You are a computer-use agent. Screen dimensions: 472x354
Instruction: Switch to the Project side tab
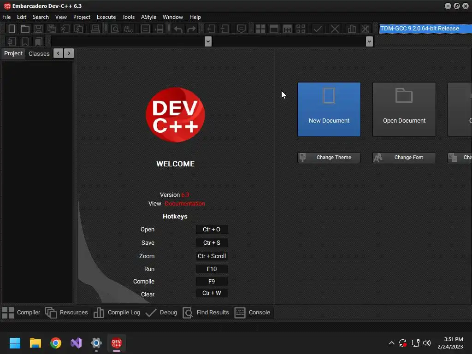(x=13, y=53)
